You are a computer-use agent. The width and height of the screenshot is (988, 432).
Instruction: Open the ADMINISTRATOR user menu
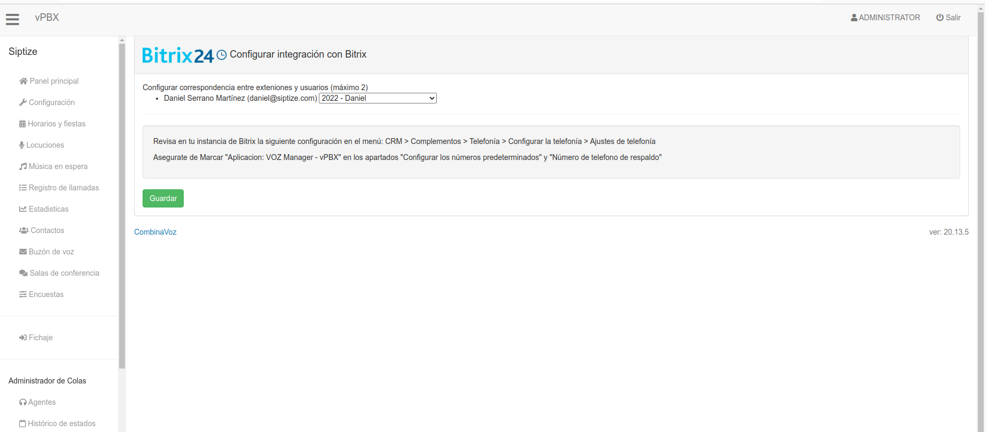pos(885,18)
